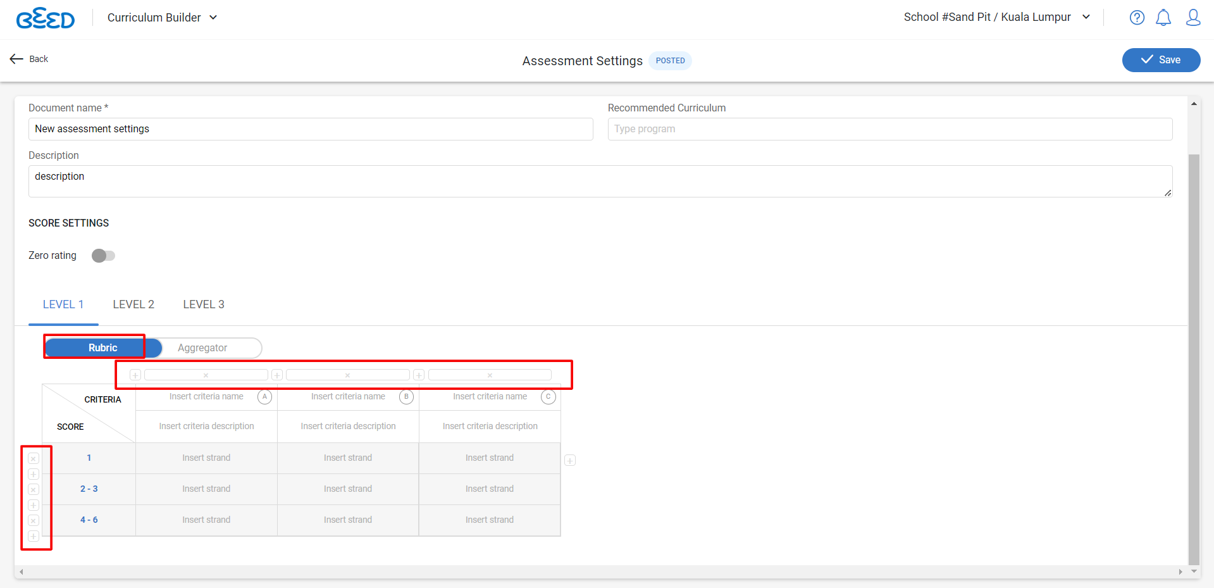The image size is (1214, 588).
Task: Click the horizontal scrollbar right arrow
Action: pyautogui.click(x=1180, y=572)
